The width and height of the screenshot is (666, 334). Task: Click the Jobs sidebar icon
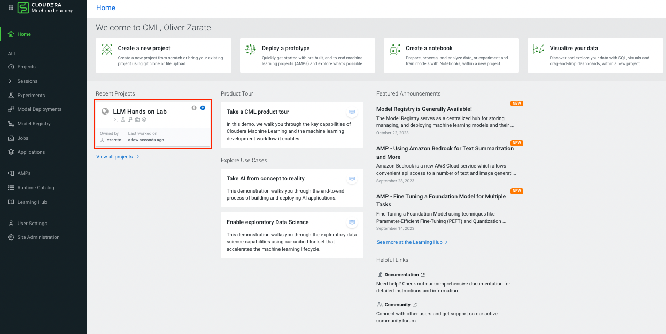(x=11, y=138)
